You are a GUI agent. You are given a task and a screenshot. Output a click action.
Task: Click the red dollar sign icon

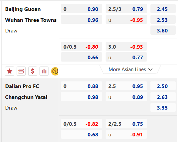click(33, 71)
